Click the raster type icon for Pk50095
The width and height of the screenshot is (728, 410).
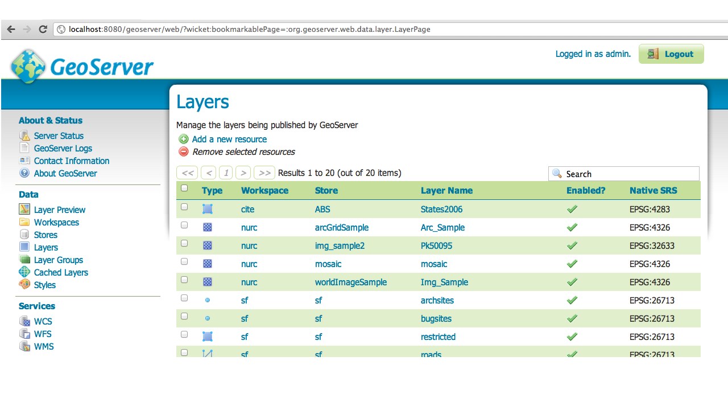tap(208, 245)
